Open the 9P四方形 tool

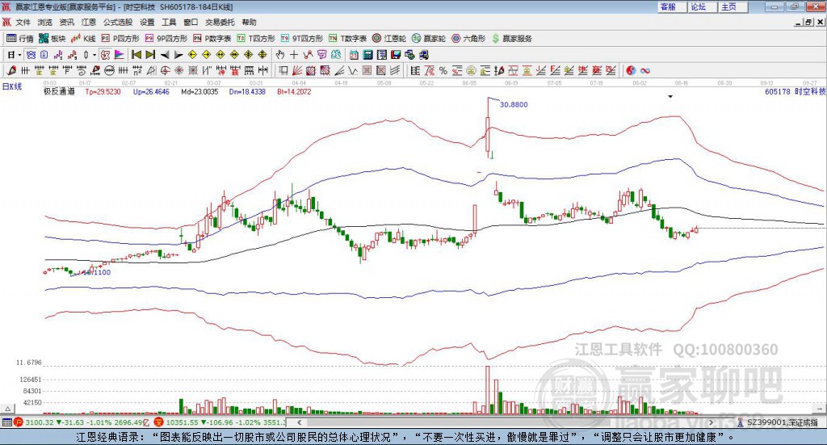[x=166, y=39]
